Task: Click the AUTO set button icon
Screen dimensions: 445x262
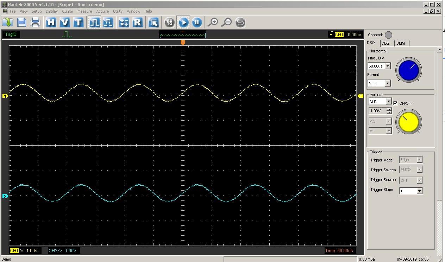Action: (x=170, y=23)
